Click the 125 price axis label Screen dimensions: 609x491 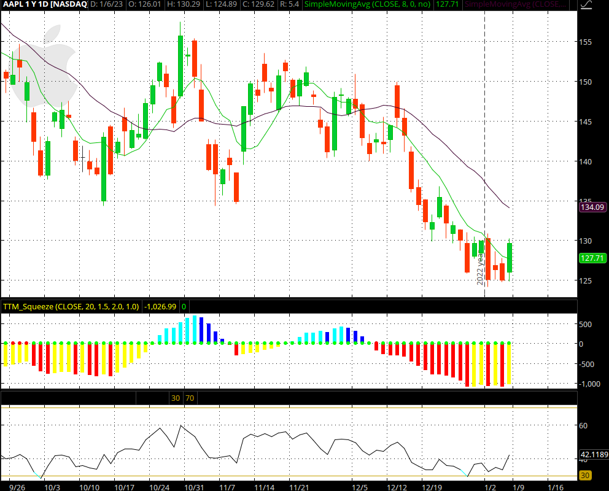tap(586, 280)
